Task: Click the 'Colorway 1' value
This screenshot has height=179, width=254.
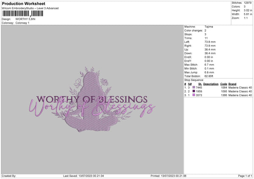Action: click(22, 23)
